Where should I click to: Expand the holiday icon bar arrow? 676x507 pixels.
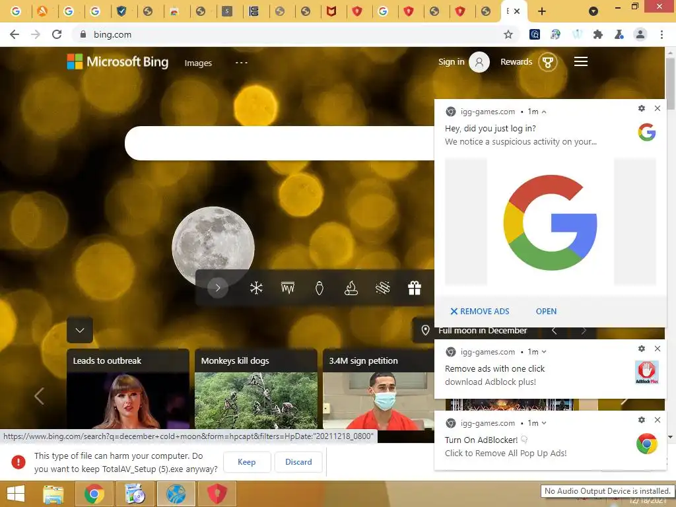click(218, 288)
